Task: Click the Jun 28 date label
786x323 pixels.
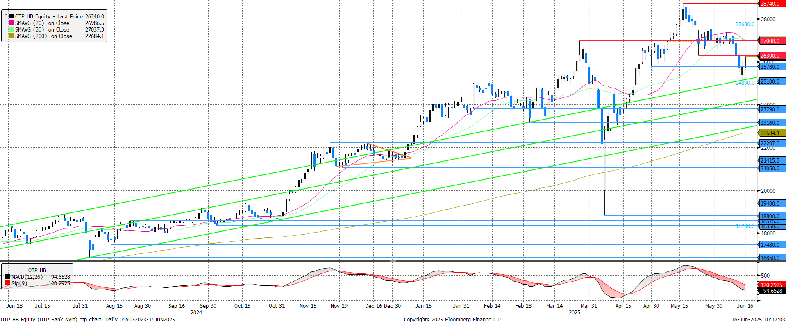Action: pos(15,306)
